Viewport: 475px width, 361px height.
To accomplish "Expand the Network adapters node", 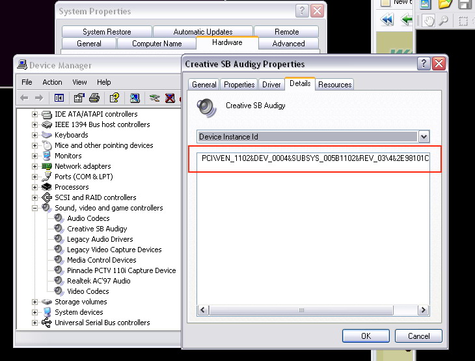I will click(35, 166).
